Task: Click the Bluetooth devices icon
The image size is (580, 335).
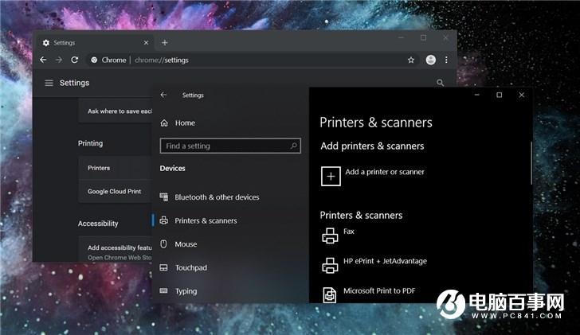Action: 164,197
